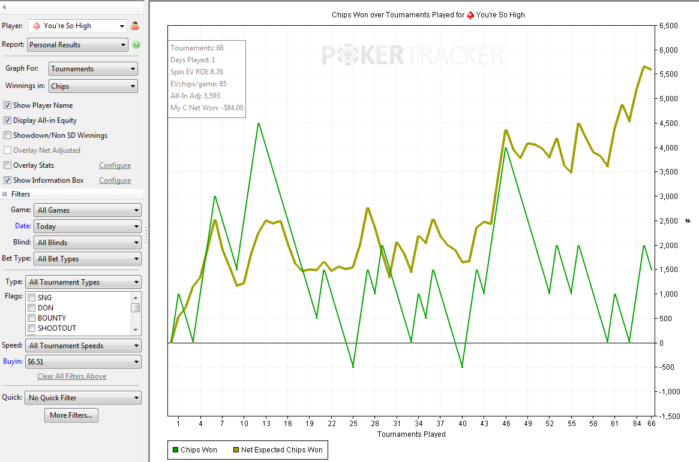The height and width of the screenshot is (462, 699).
Task: Click Clear All Filters Above link
Action: coord(72,376)
